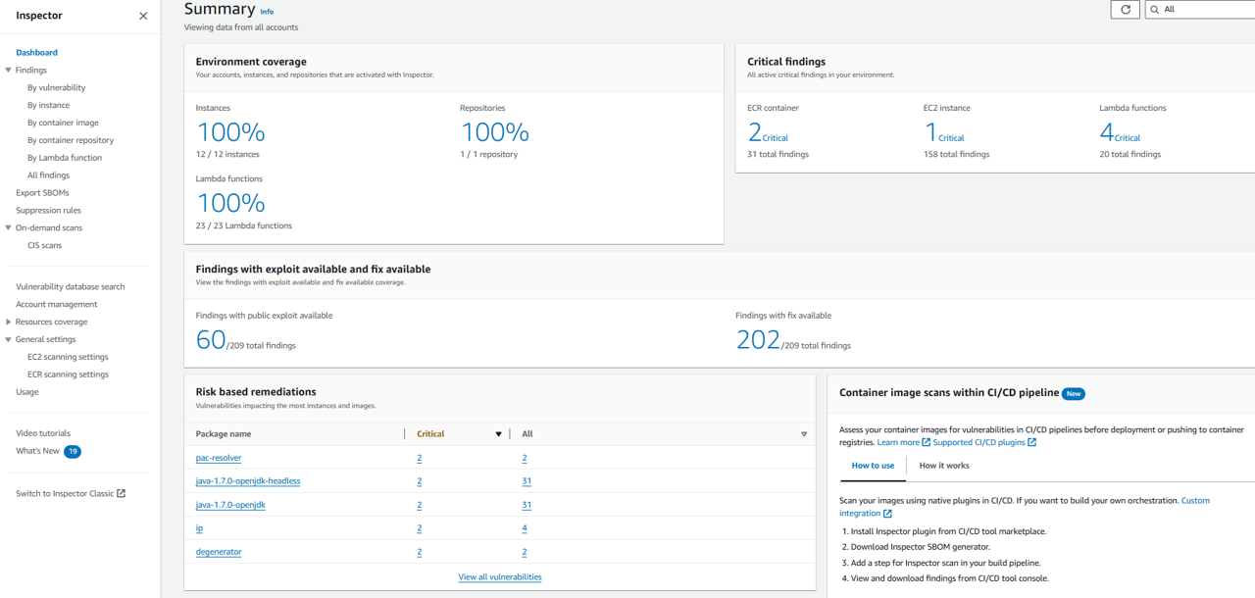Click the New badge on CI/CD pipeline heading
Image resolution: width=1255 pixels, height=598 pixels.
point(1074,393)
